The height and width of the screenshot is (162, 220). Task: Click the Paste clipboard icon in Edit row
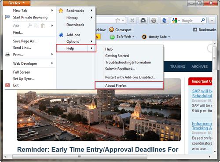click(x=43, y=26)
